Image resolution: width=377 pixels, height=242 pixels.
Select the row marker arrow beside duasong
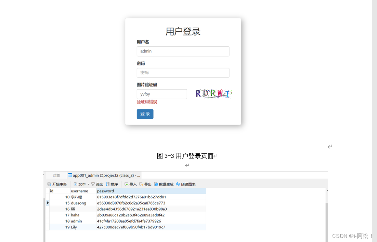coord(48,203)
